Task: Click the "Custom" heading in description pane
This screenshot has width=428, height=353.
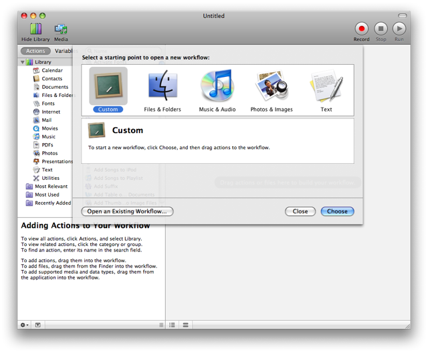Action: coord(128,130)
